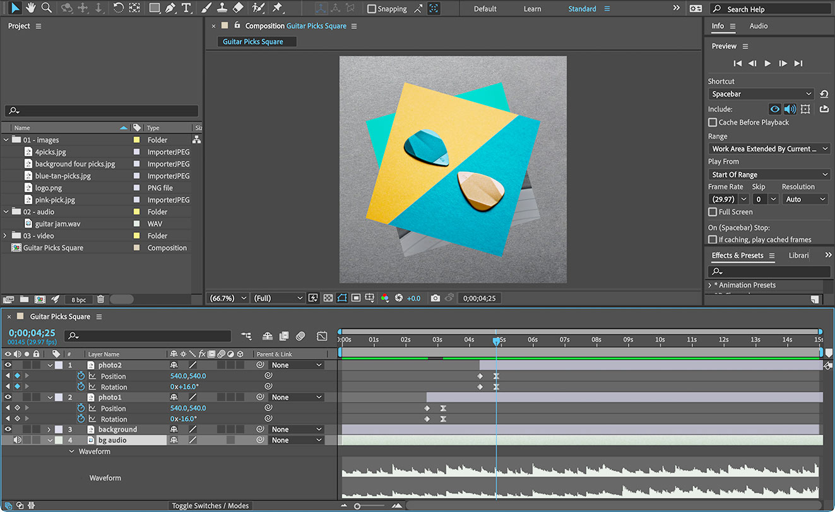Pick the Eraser tool
This screenshot has height=512, width=835.
click(239, 8)
